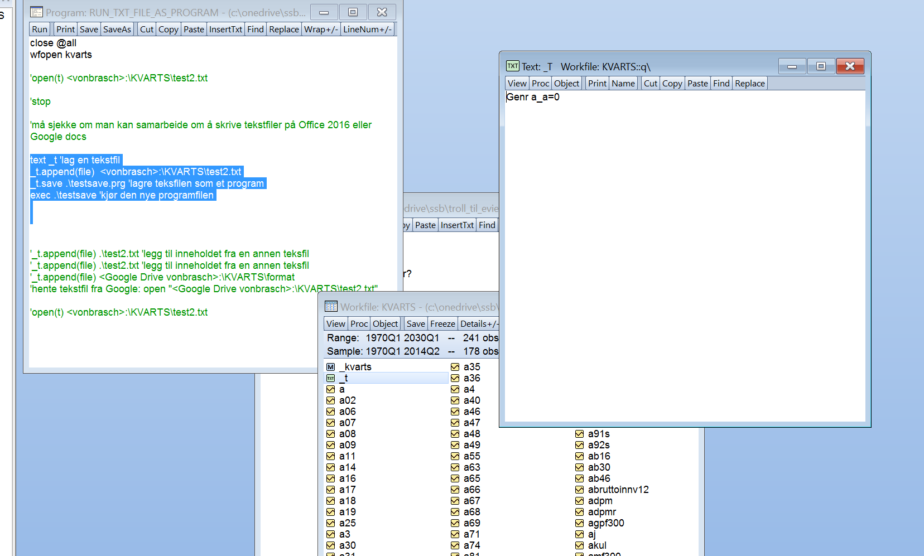Toggle Details+/- in KVARTS workfile window
Screen dimensions: 924x556
tap(479, 323)
